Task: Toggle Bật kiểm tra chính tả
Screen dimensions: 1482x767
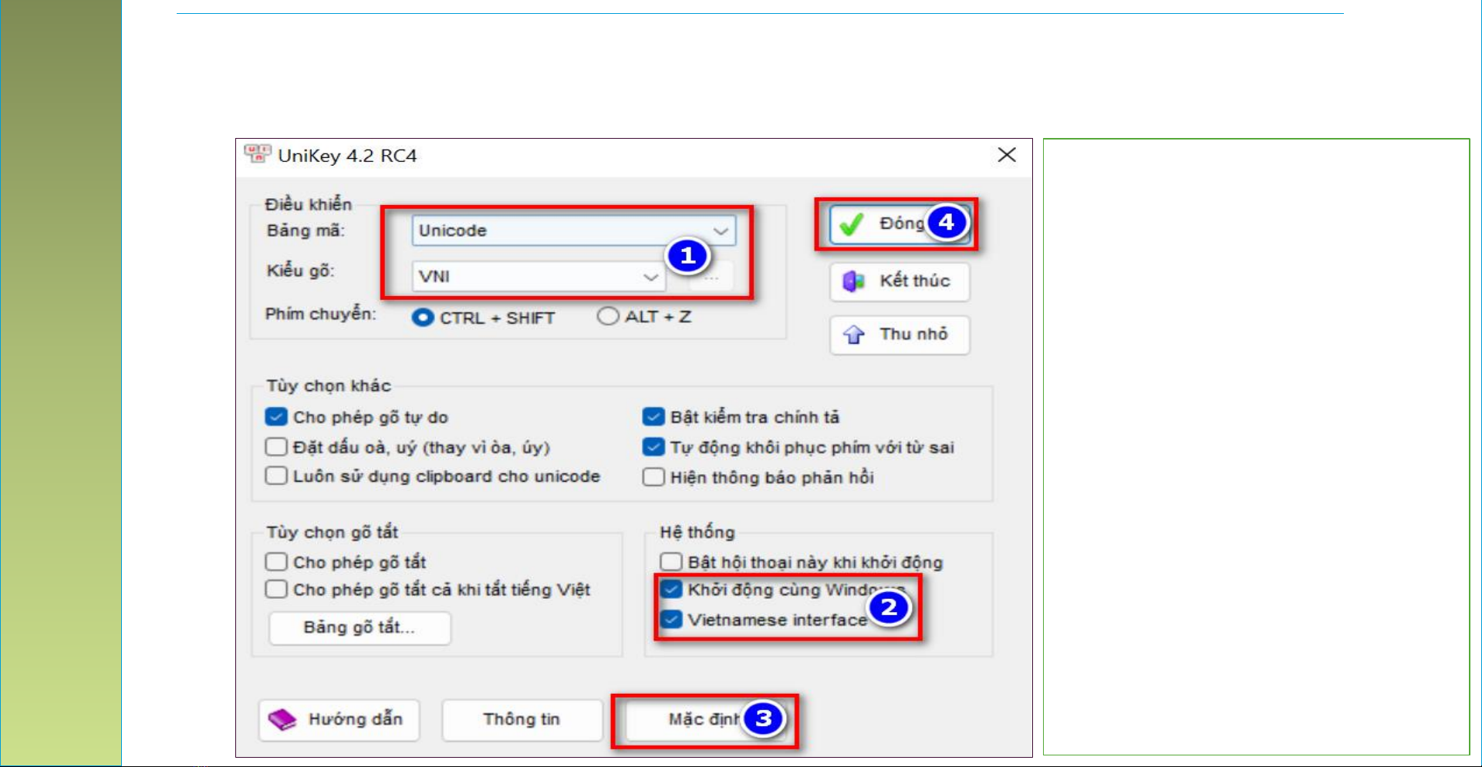Action: pos(653,417)
